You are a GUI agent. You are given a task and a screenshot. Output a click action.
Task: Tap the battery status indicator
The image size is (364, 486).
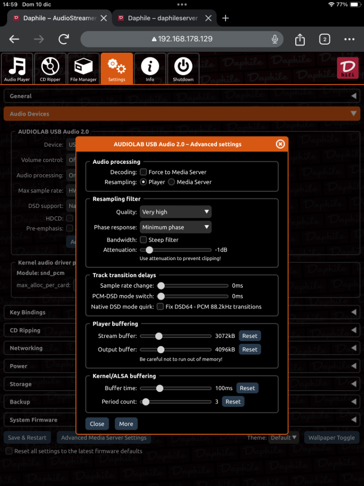tap(355, 5)
